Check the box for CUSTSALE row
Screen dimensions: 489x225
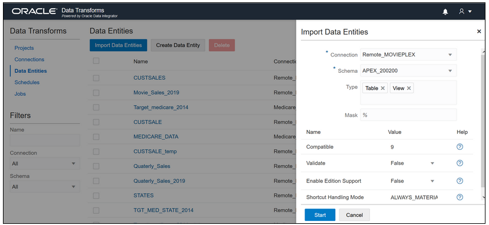click(x=96, y=122)
